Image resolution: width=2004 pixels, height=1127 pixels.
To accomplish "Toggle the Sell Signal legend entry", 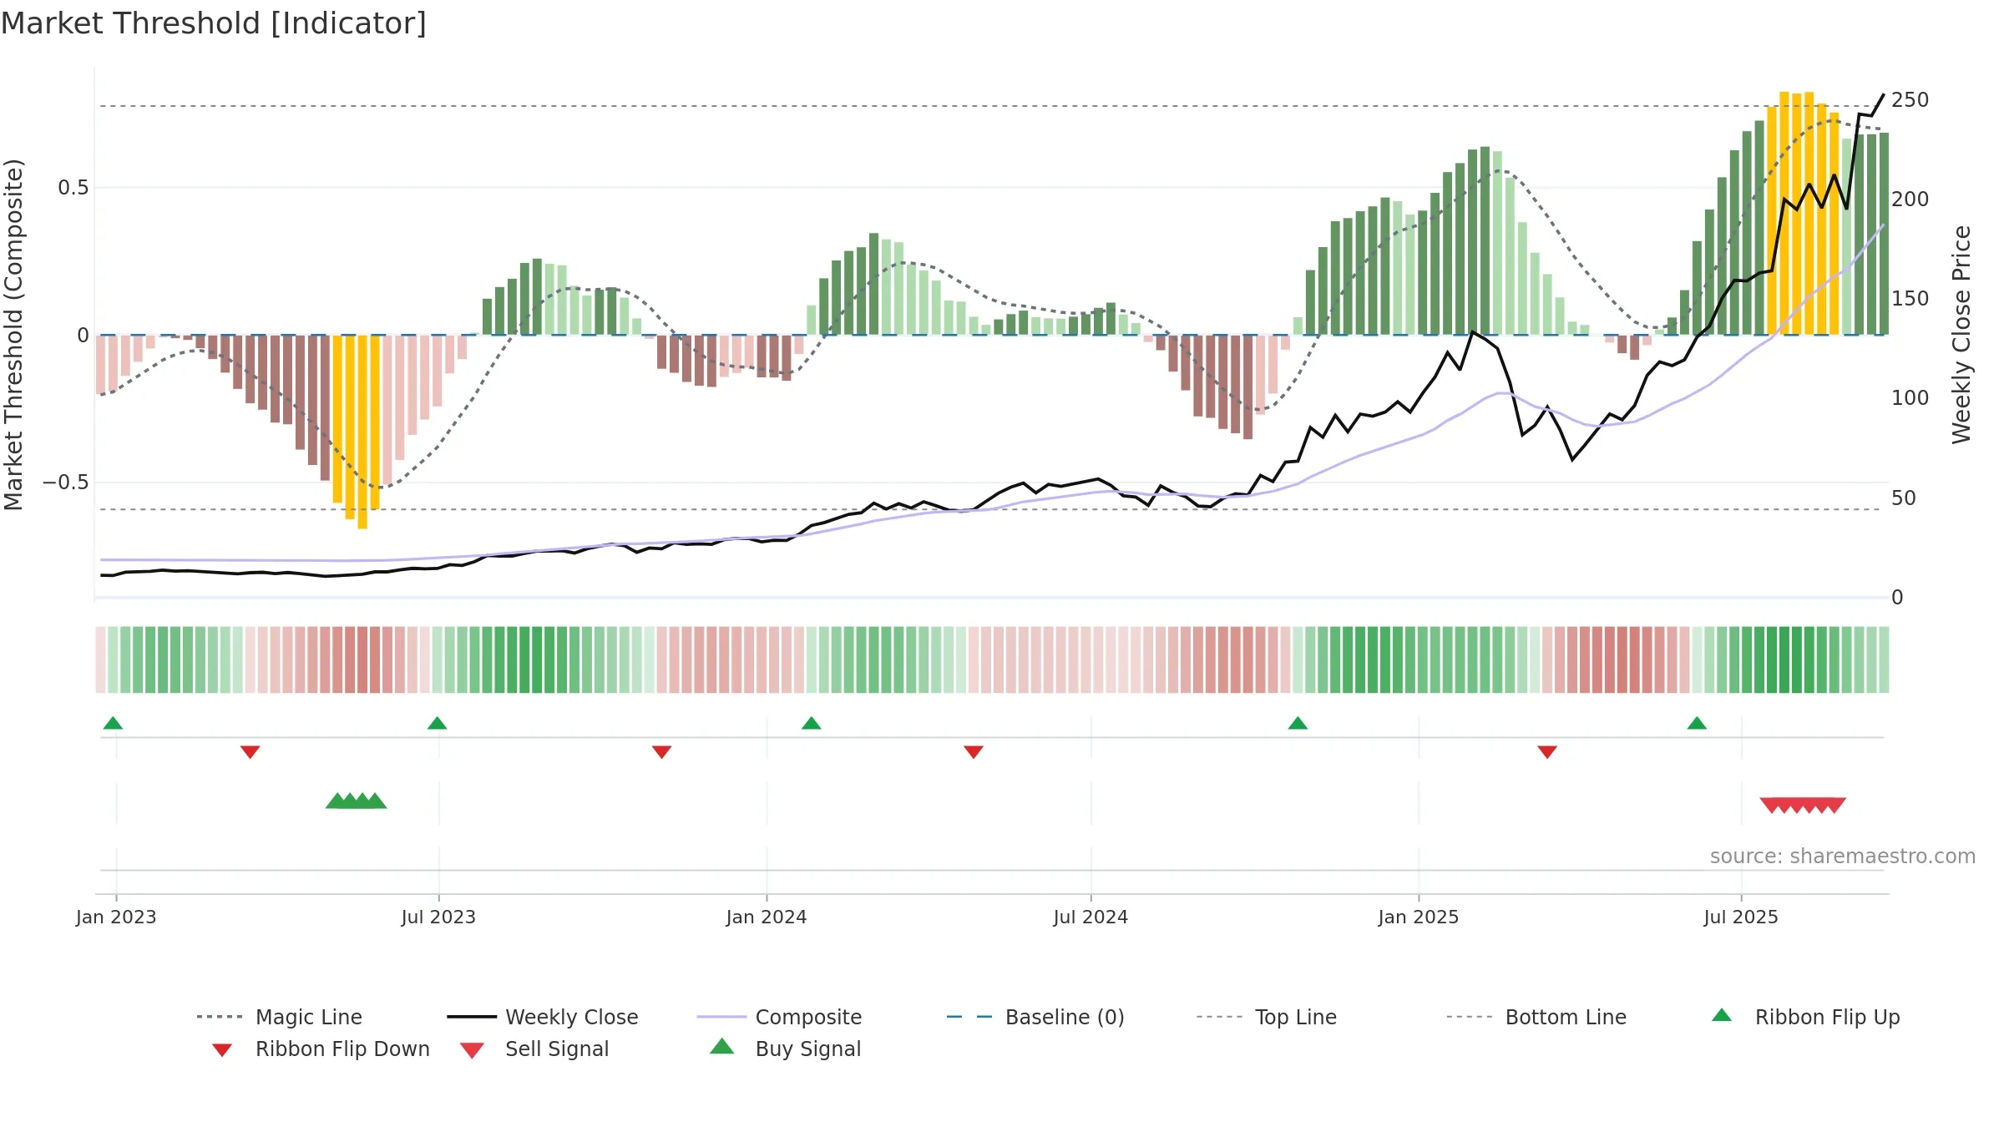I will point(534,1049).
